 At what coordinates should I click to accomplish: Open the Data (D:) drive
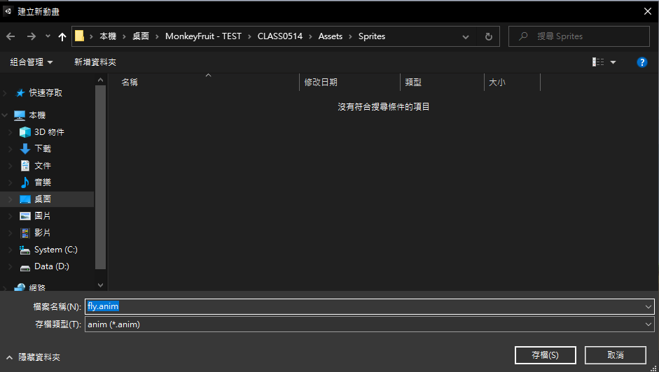[x=51, y=266]
